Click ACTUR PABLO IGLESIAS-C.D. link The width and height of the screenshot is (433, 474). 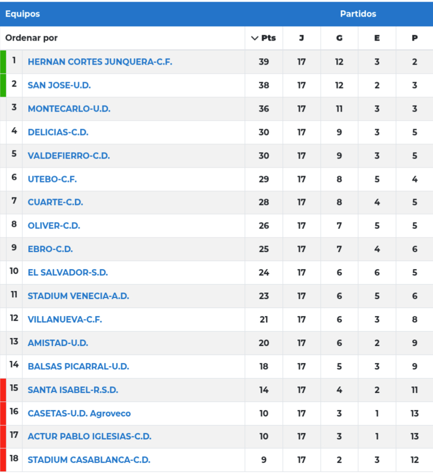90,436
